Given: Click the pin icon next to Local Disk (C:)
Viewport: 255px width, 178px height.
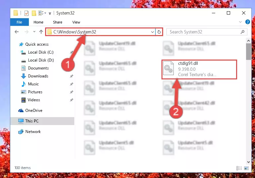Looking at the screenshot, I should pyautogui.click(x=71, y=52).
